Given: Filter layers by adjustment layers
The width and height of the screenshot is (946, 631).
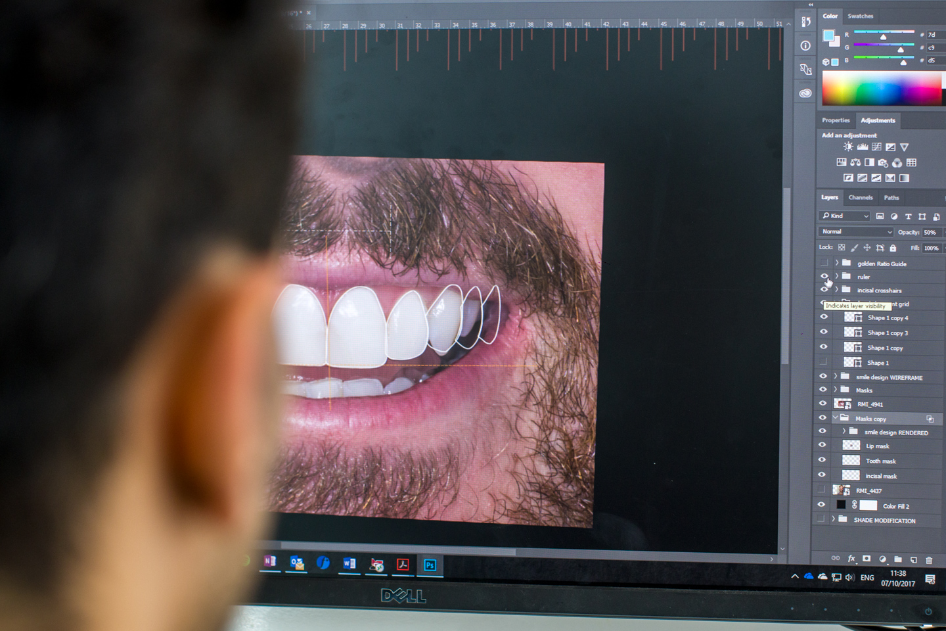Looking at the screenshot, I should coord(894,216).
